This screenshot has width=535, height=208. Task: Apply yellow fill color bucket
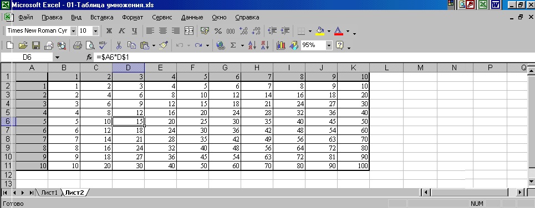coord(320,30)
